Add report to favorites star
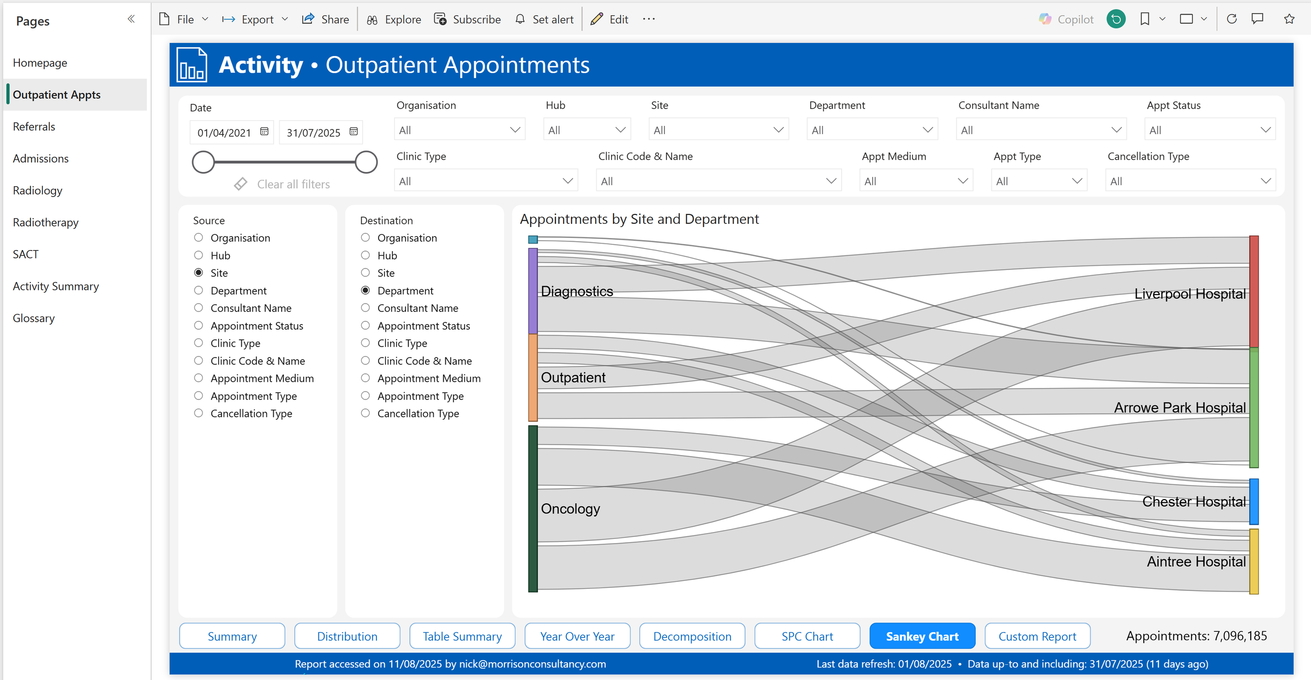 click(1289, 19)
